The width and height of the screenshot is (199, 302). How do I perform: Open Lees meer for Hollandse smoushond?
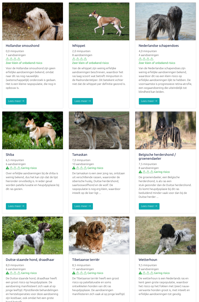pyautogui.click(x=16, y=101)
